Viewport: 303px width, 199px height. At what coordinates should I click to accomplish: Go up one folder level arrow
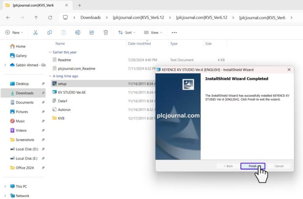click(36, 18)
